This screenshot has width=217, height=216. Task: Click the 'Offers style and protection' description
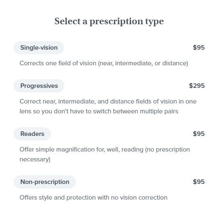[x=94, y=198]
